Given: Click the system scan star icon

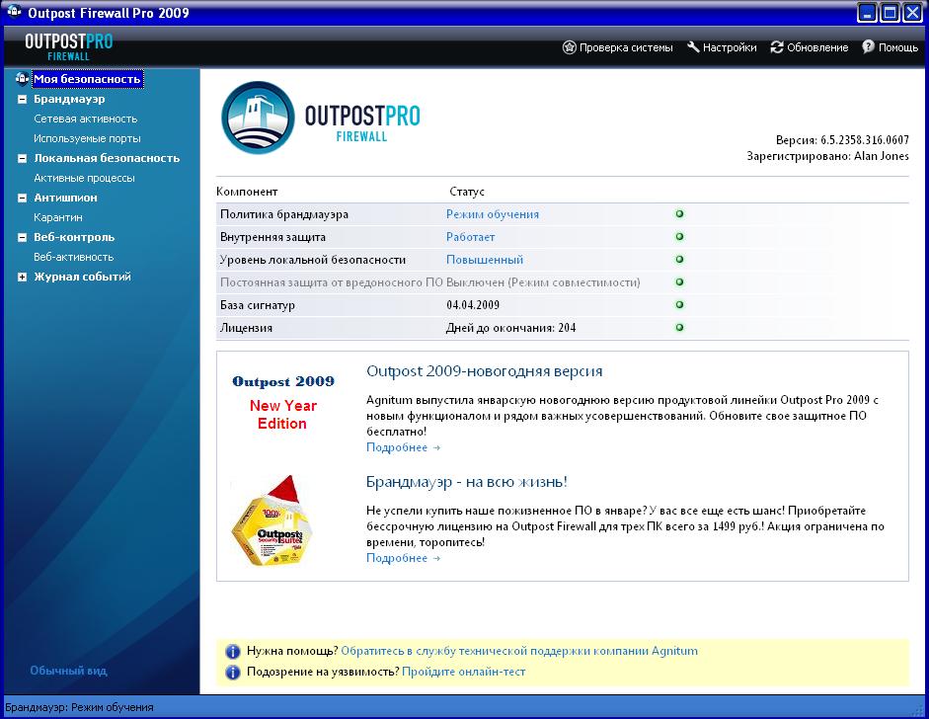Looking at the screenshot, I should click(x=570, y=47).
